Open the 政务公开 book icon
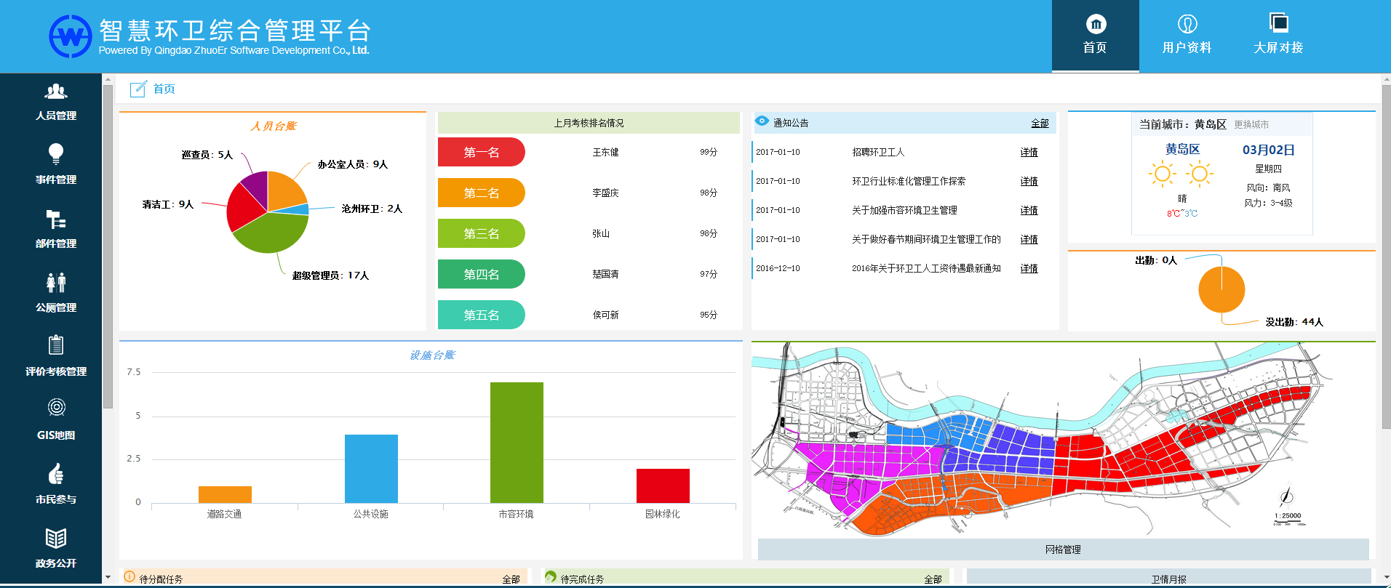This screenshot has width=1391, height=588. tap(56, 539)
